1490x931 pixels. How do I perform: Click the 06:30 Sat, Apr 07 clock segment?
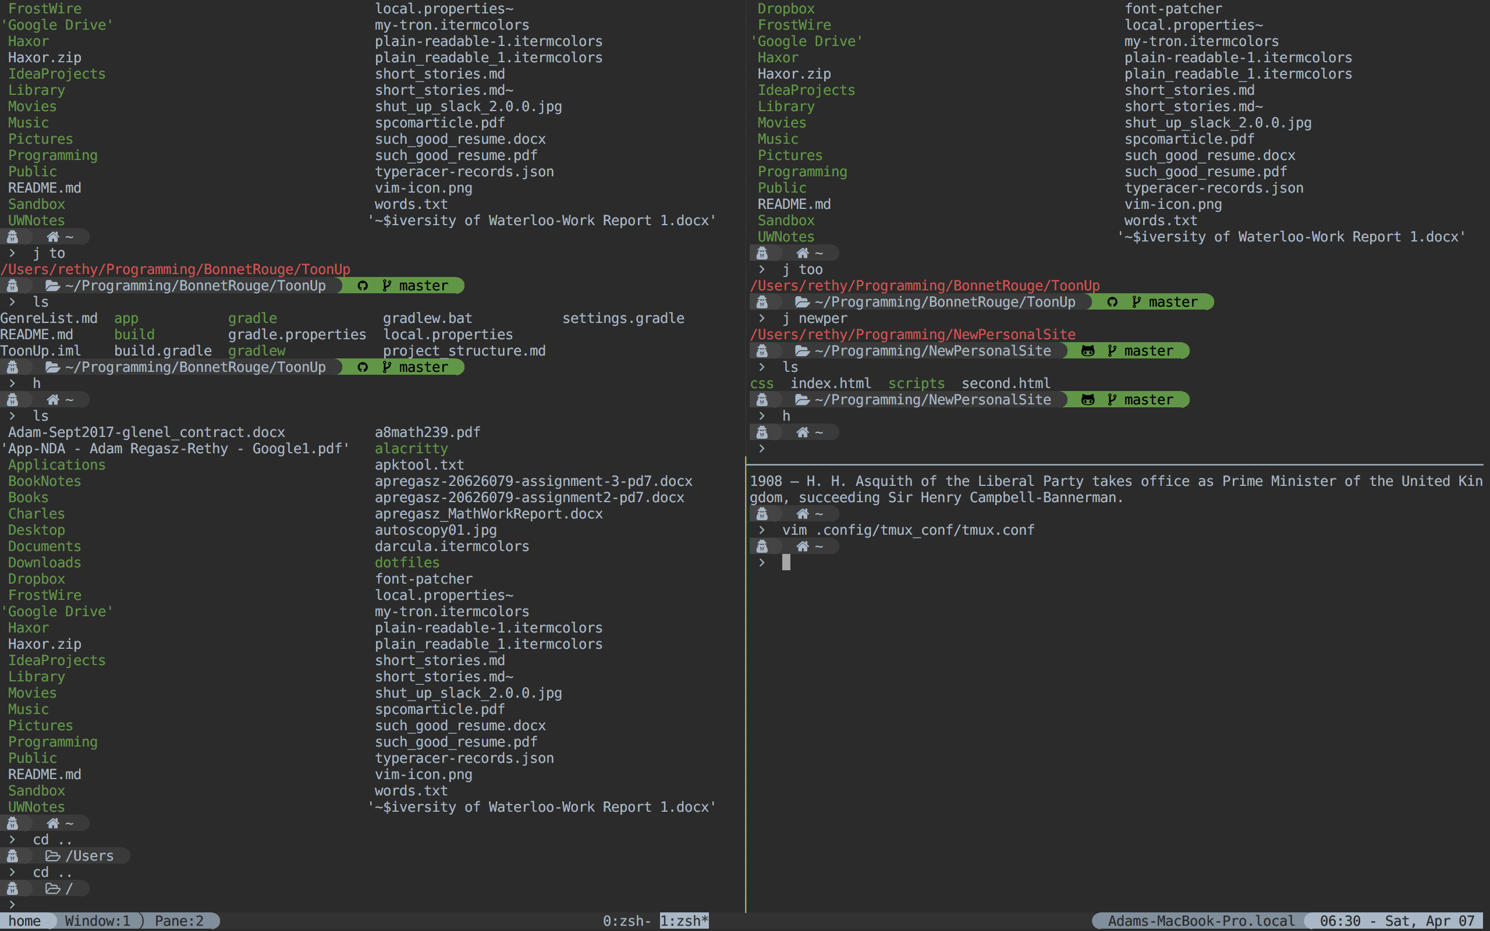(x=1396, y=921)
